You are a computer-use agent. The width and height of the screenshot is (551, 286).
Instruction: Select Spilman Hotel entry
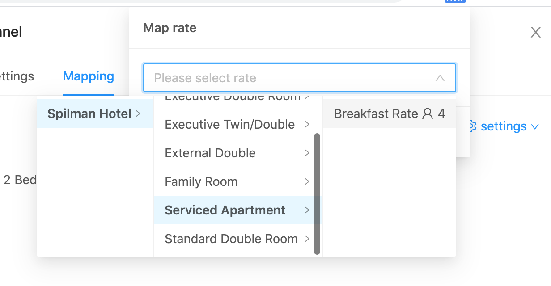tap(95, 114)
